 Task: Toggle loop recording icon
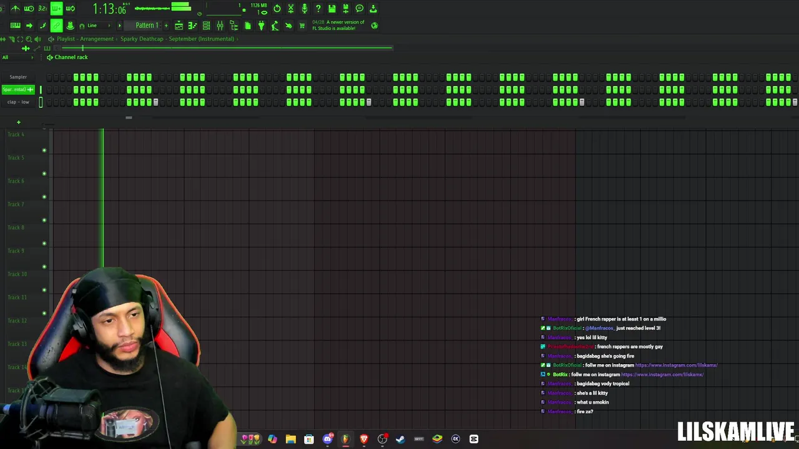pos(70,9)
